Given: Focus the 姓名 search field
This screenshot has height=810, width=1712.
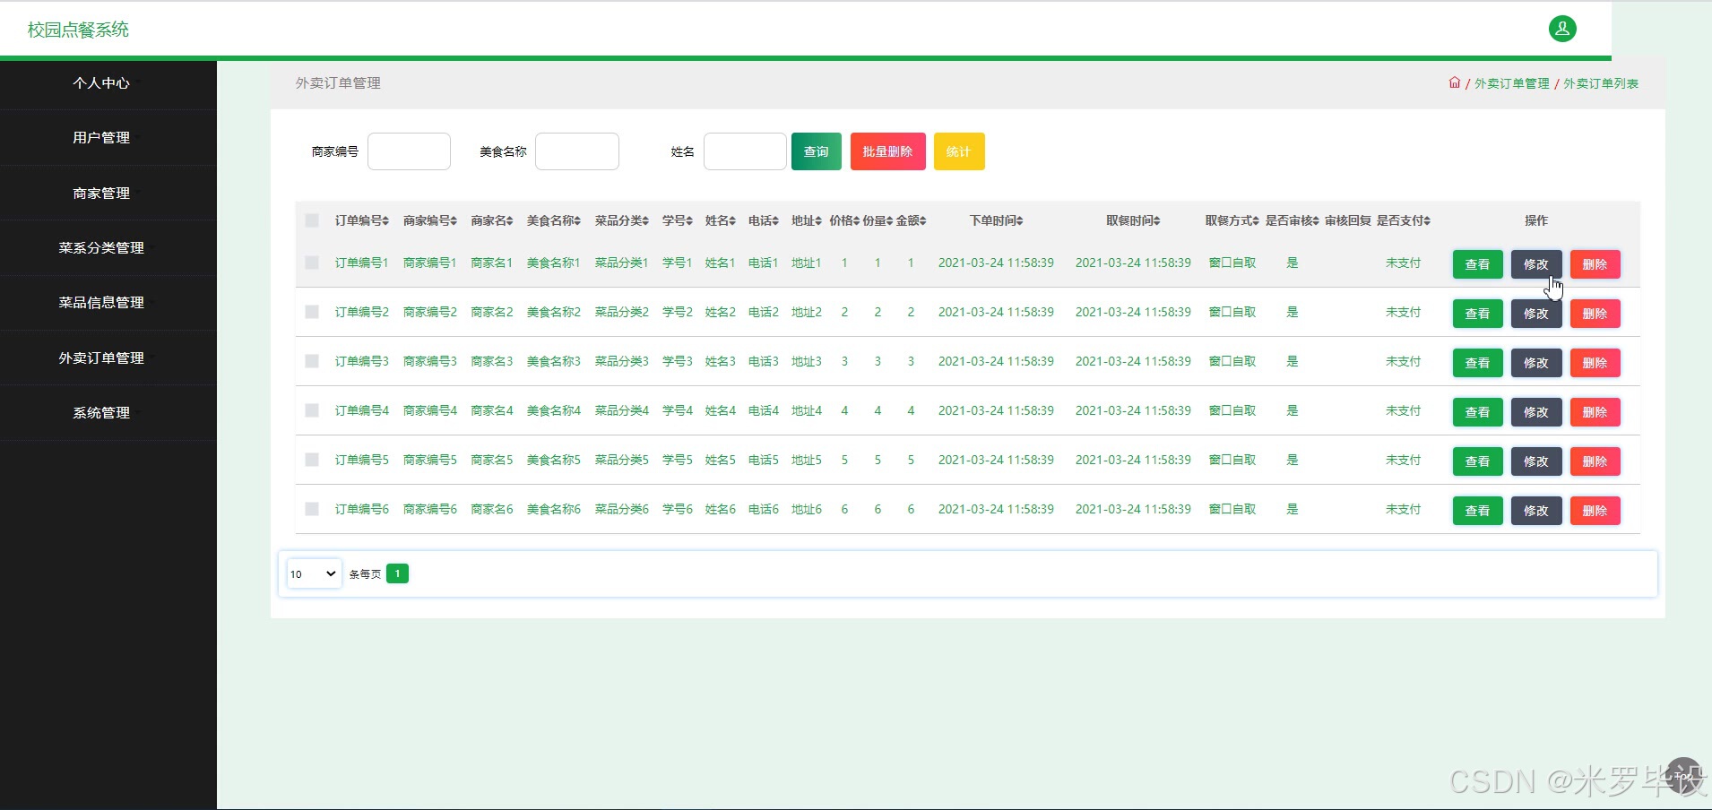Looking at the screenshot, I should tap(745, 151).
